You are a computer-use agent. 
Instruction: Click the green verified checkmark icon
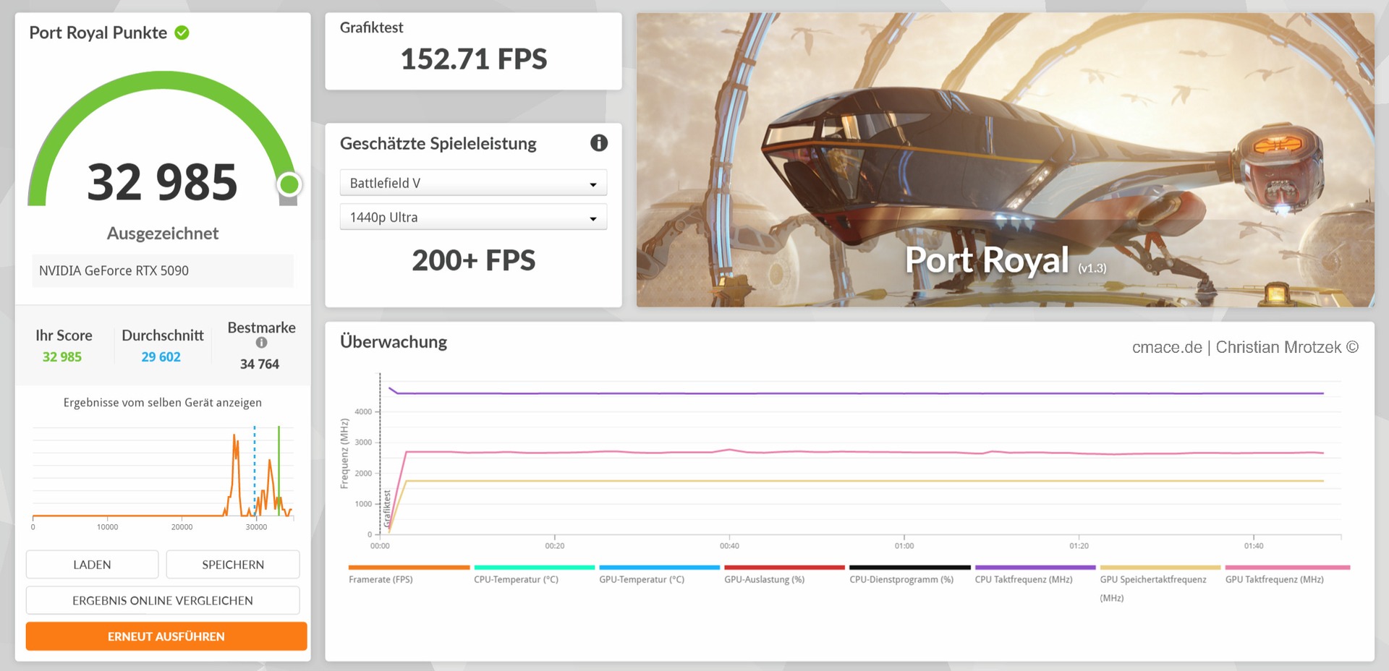[182, 33]
